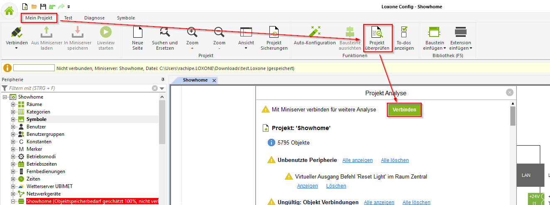The height and width of the screenshot is (205, 550).
Task: Click the green Home icon
Action: pyautogui.click(x=9, y=11)
